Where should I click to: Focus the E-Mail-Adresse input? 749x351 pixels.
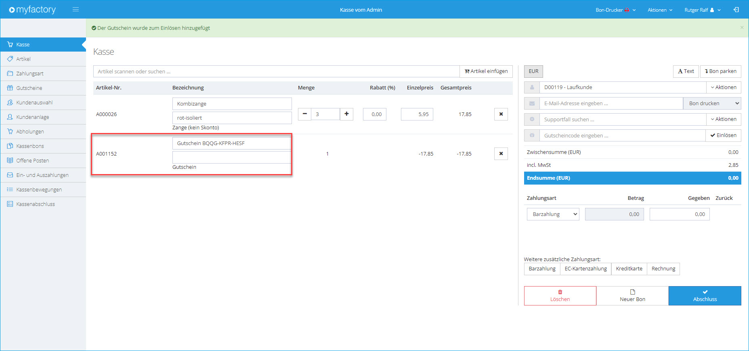click(x=611, y=104)
